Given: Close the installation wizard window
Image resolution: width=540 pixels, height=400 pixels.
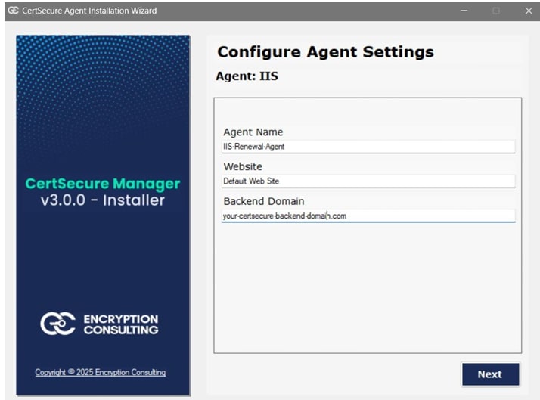Looking at the screenshot, I should pyautogui.click(x=529, y=11).
